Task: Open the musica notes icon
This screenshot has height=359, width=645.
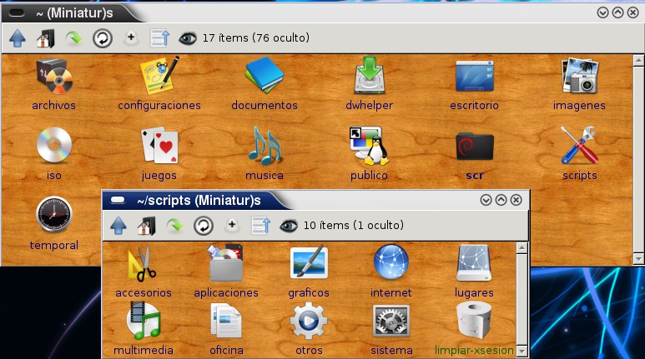Action: point(265,146)
